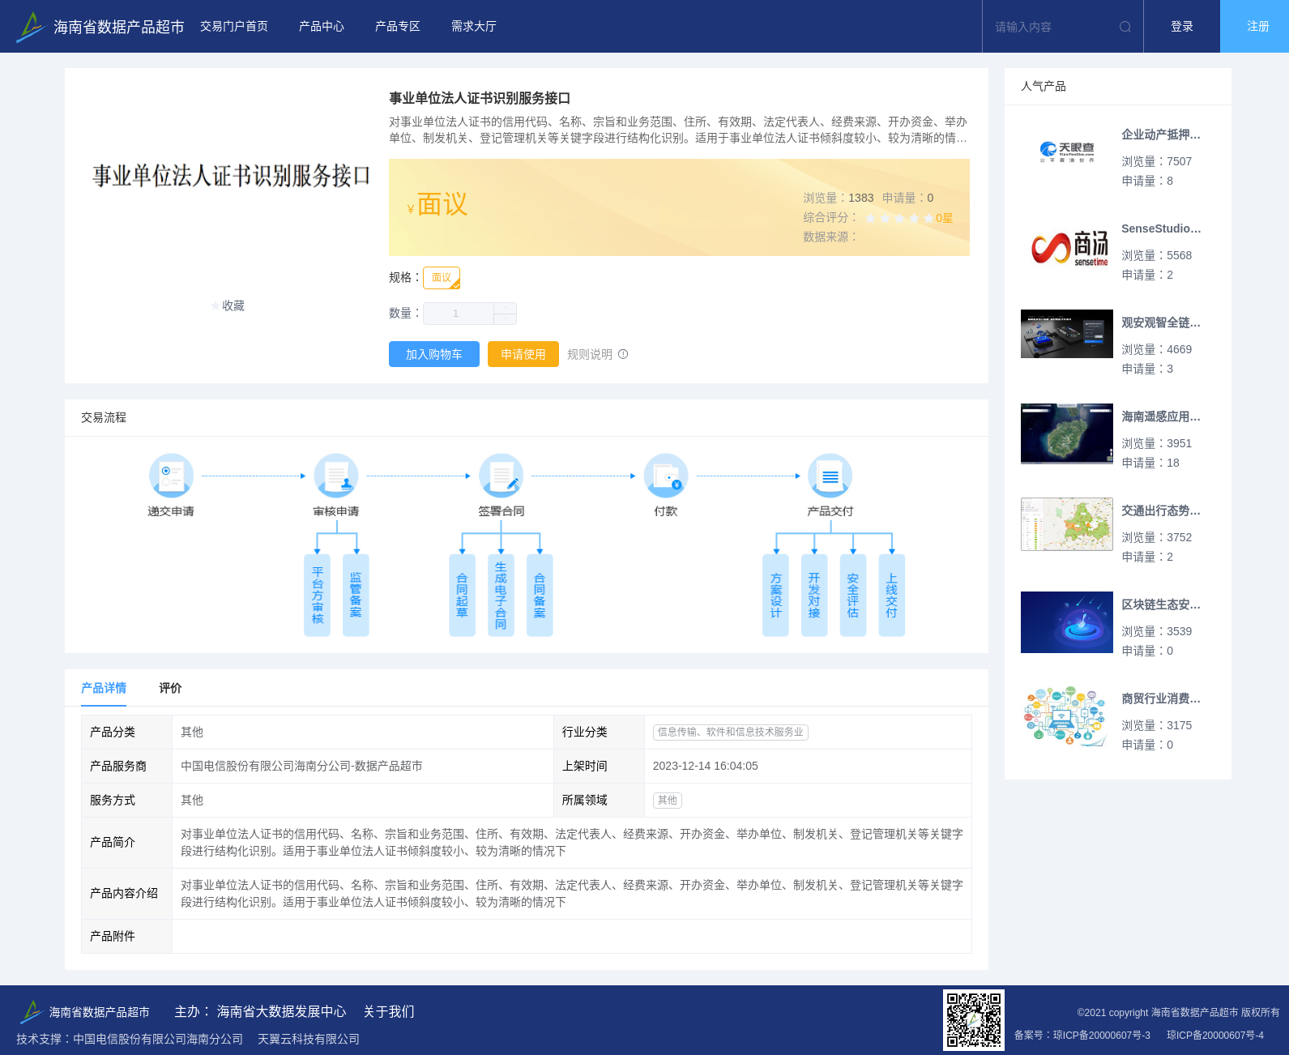Click the 合同备案 sub-step box
Screen dimensions: 1289x1055
coord(540,596)
